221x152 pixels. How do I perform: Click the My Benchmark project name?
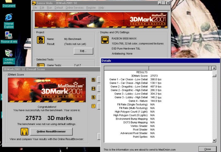(73, 39)
